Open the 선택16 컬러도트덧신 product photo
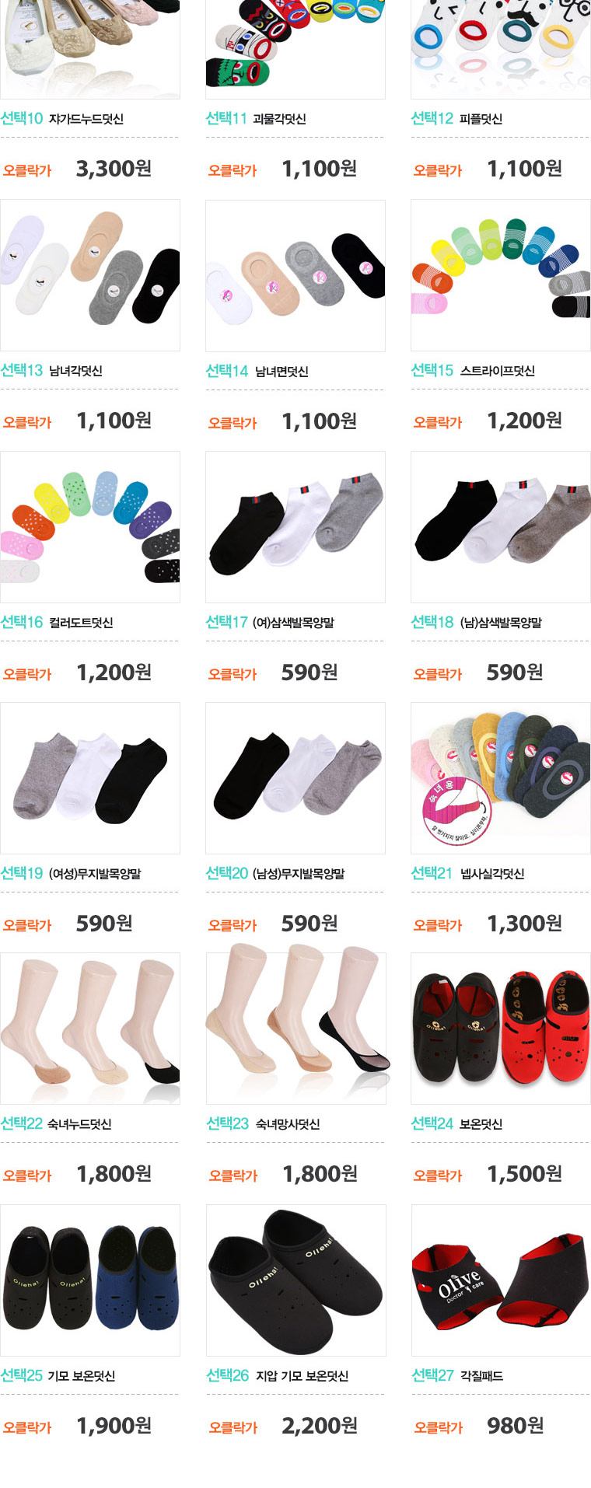The height and width of the screenshot is (1488, 591). (90, 527)
